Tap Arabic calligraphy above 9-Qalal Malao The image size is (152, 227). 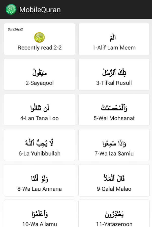pos(114,178)
